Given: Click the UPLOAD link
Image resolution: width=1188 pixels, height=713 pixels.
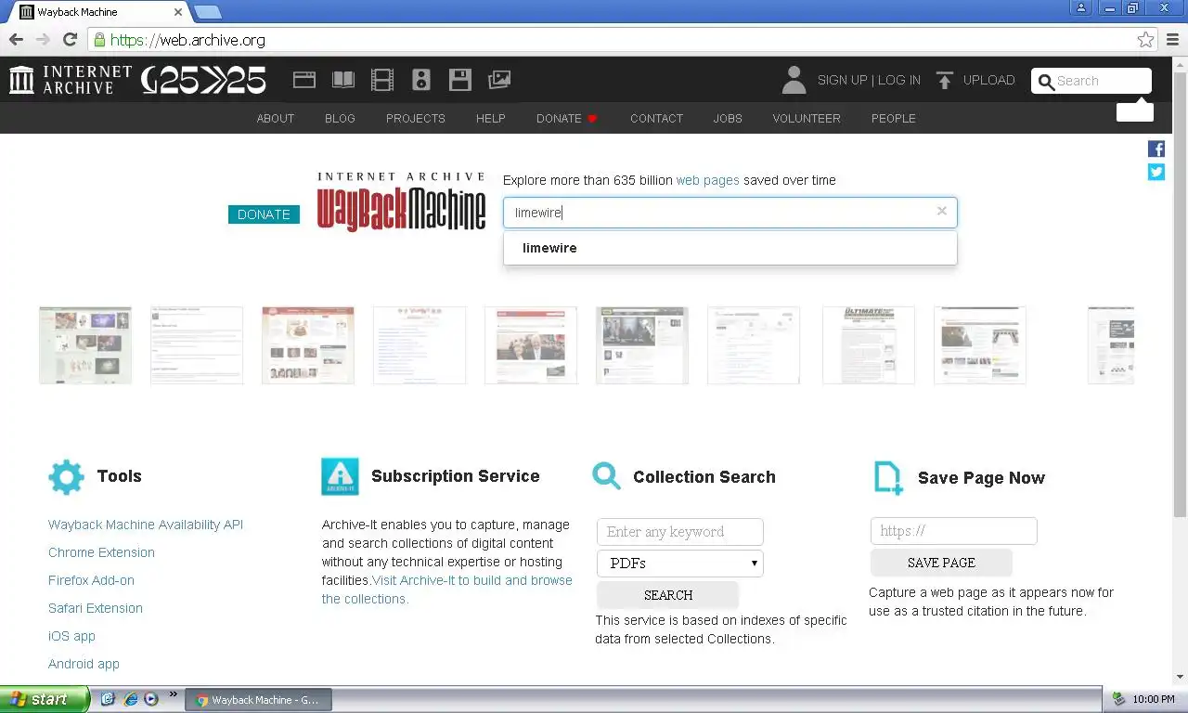Looking at the screenshot, I should click(x=988, y=81).
